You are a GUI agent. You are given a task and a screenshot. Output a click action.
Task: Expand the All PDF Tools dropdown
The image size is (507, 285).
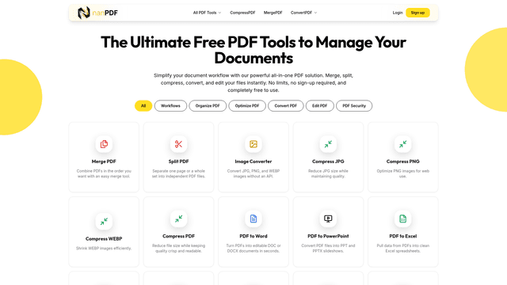point(207,13)
